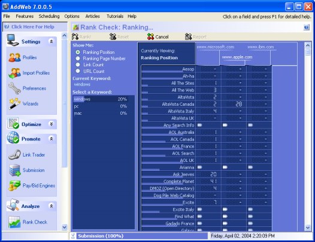Click the Optimize checklist icon
The height and width of the screenshot is (242, 315).
tap(13, 123)
